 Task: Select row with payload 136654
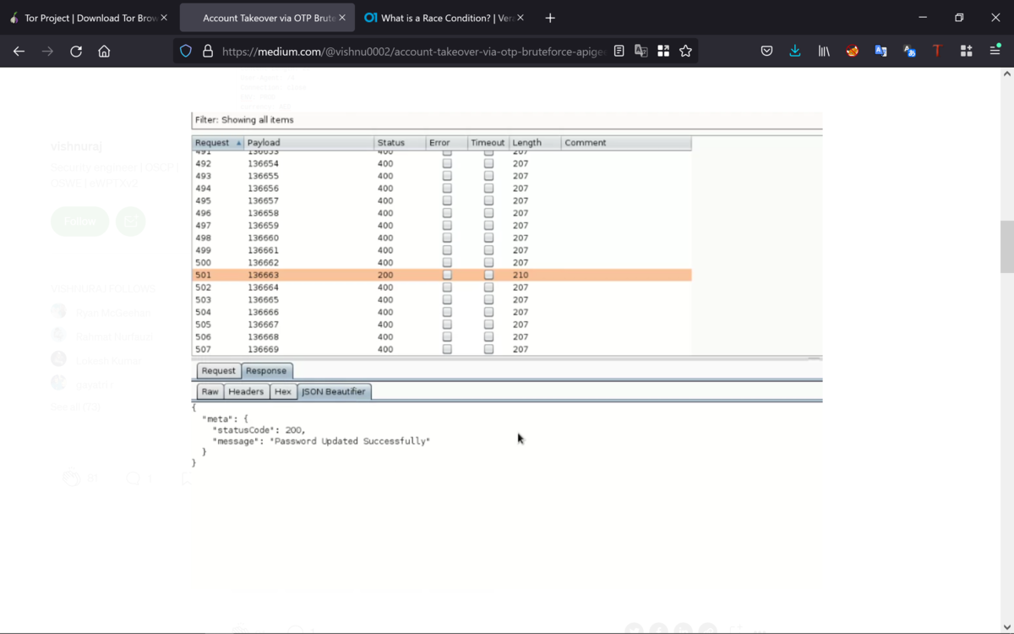tap(442, 164)
